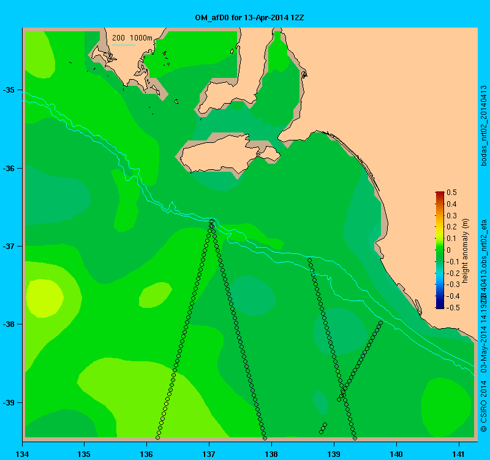Pick the "-0.5" colorbar tick label

453,308
